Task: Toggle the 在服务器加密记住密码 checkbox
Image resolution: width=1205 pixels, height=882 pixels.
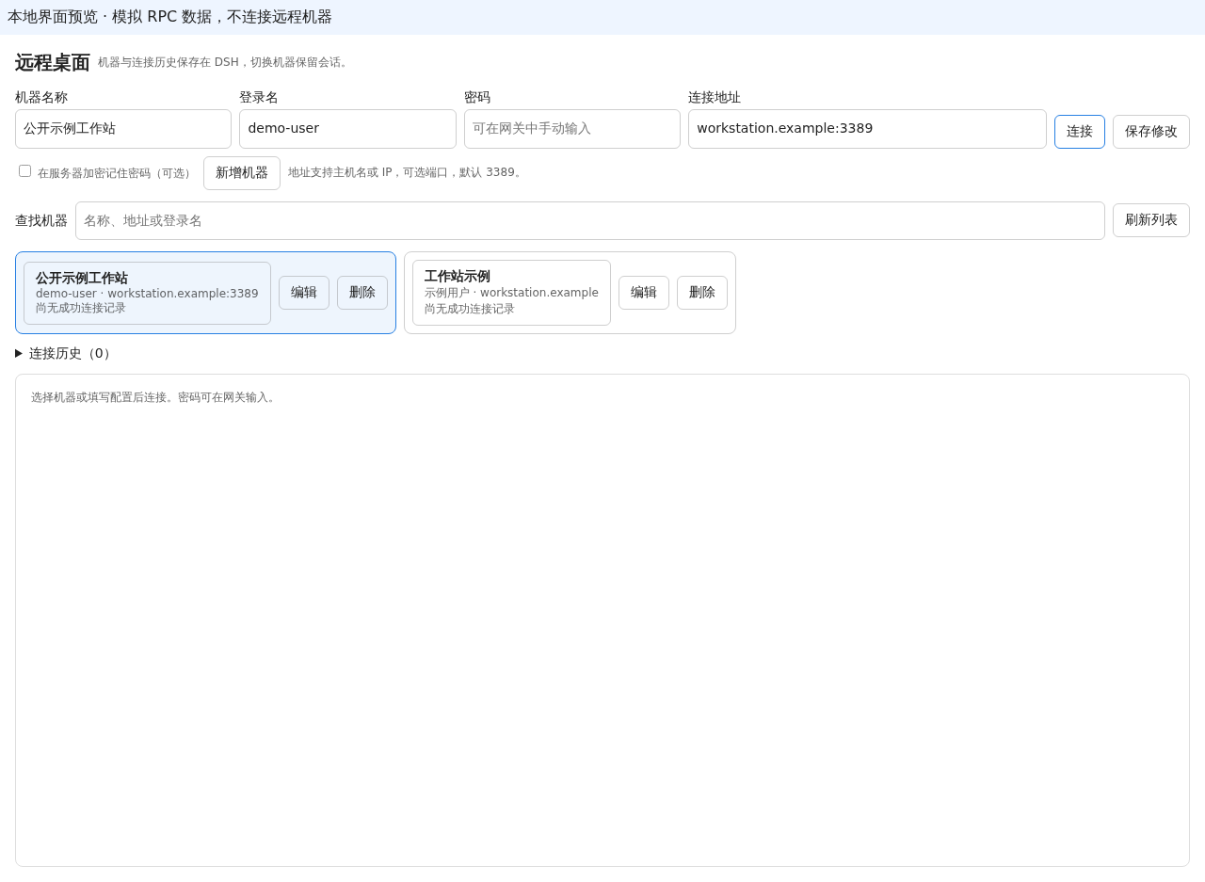Action: pos(24,171)
